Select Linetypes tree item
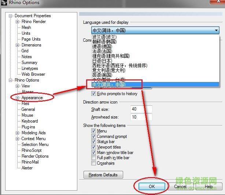This screenshot has width=225, height=195. pyautogui.click(x=30, y=68)
